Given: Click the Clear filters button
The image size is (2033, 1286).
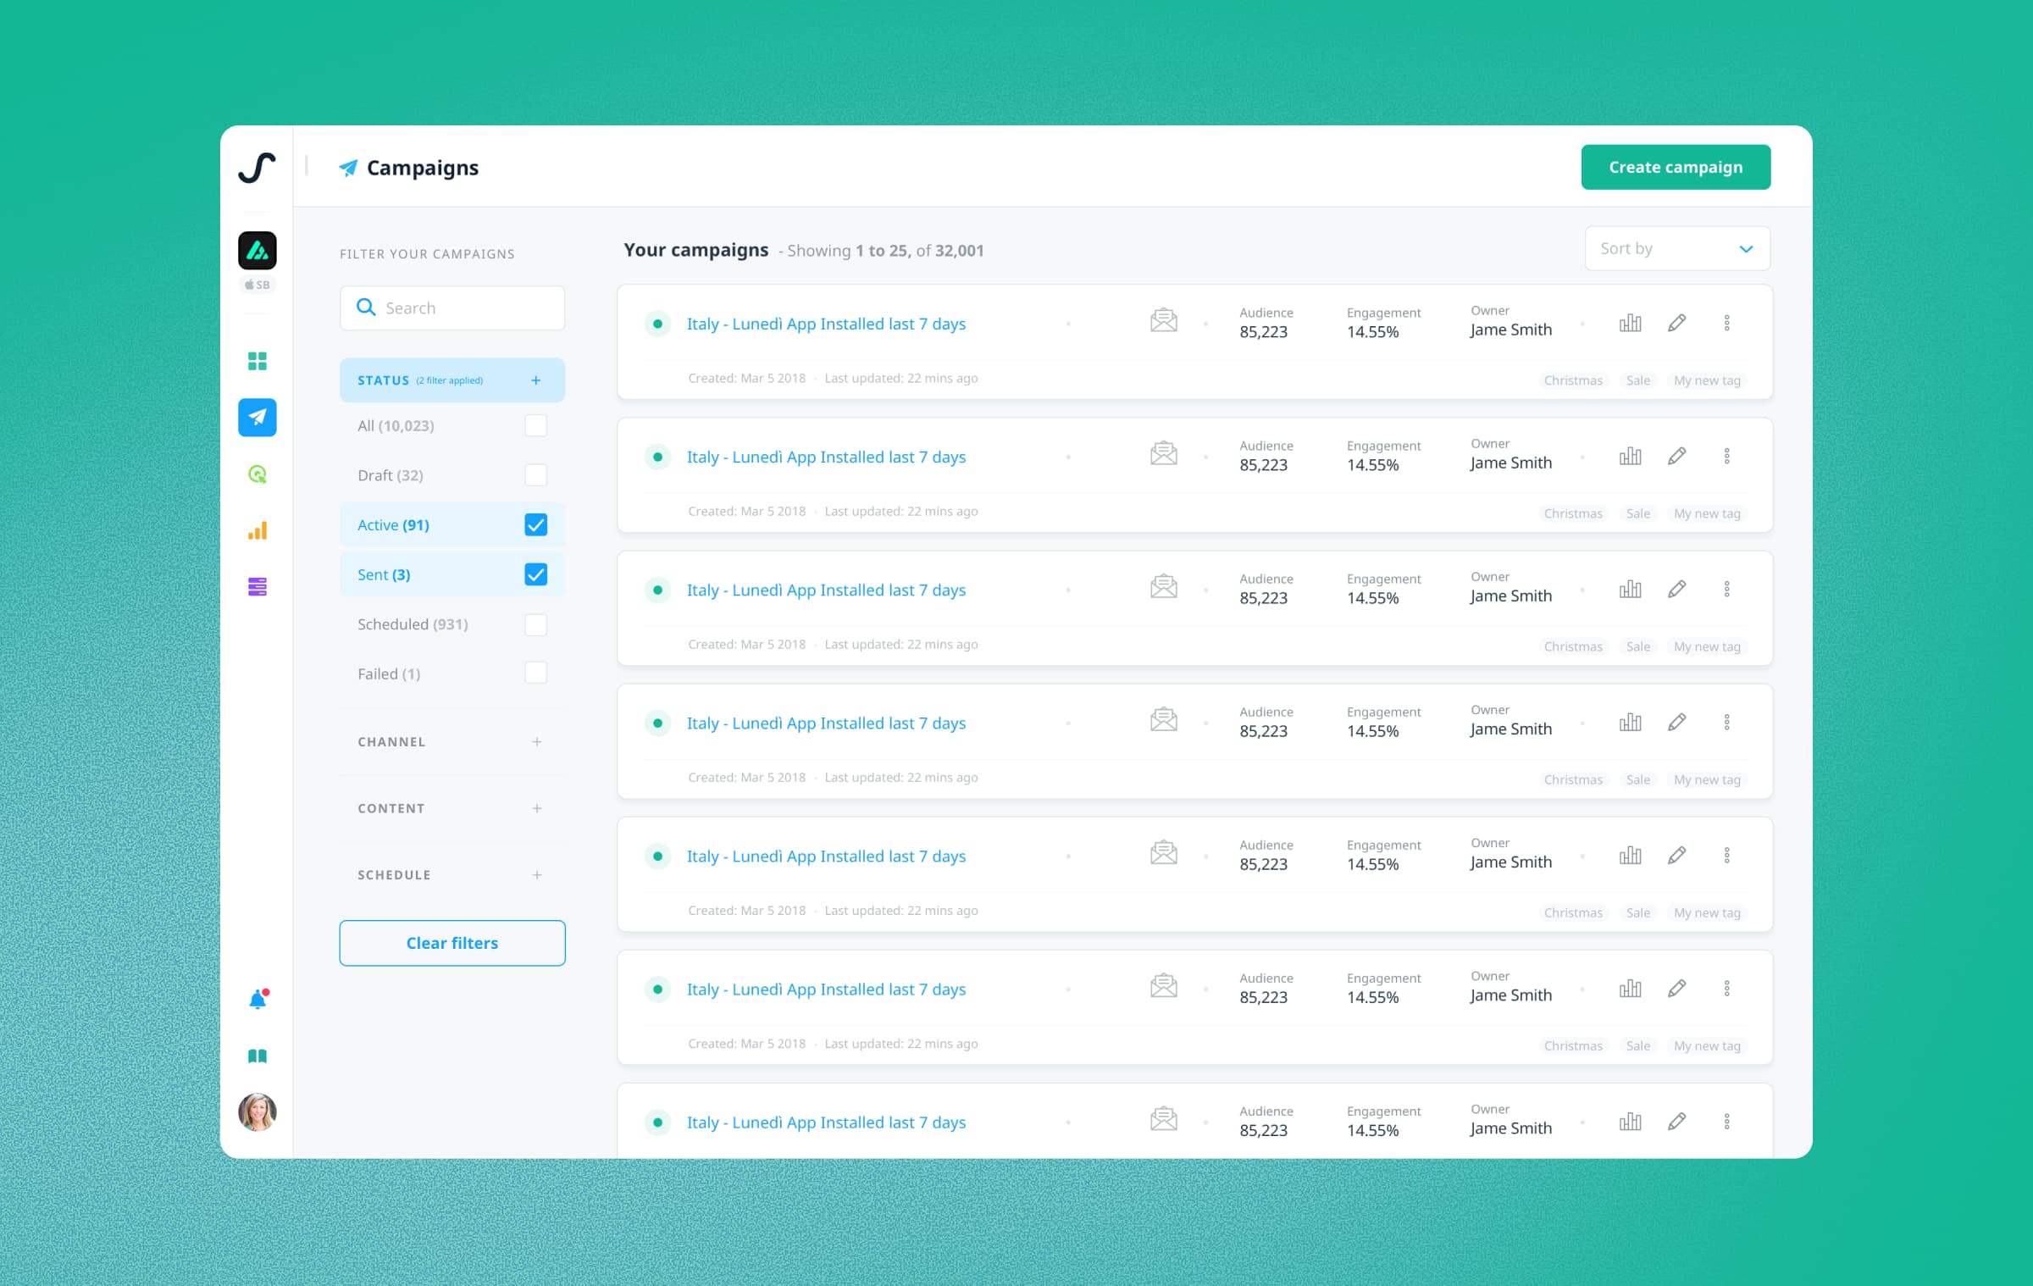Looking at the screenshot, I should (451, 943).
